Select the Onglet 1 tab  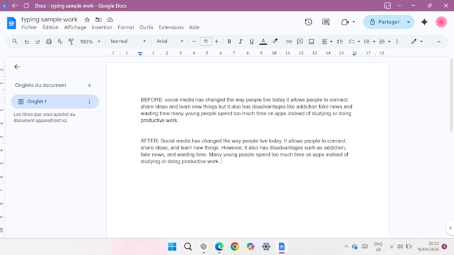click(x=55, y=102)
